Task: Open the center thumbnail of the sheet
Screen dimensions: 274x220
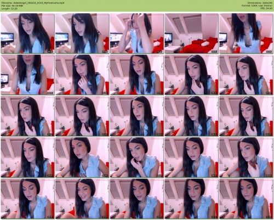Action: 137,116
